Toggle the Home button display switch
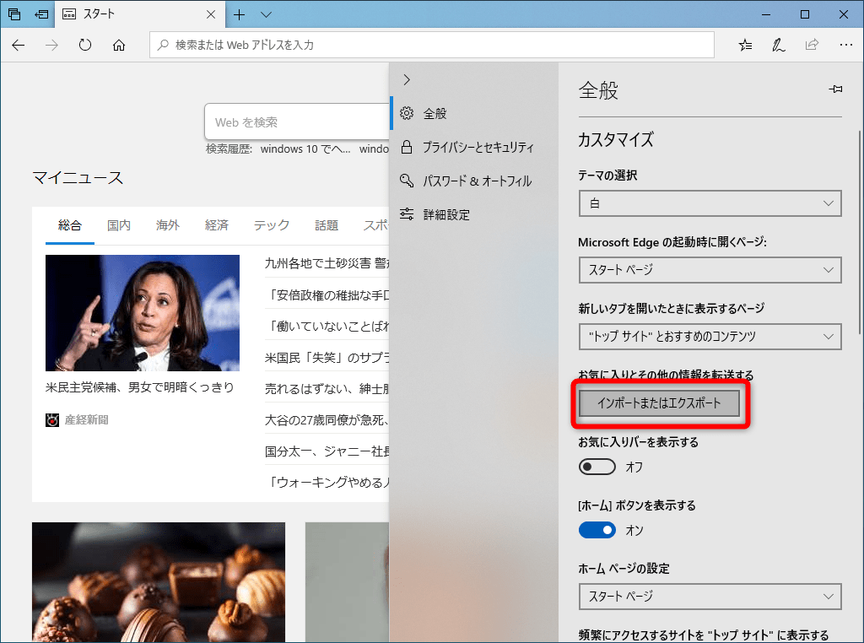864x643 pixels. [x=597, y=530]
